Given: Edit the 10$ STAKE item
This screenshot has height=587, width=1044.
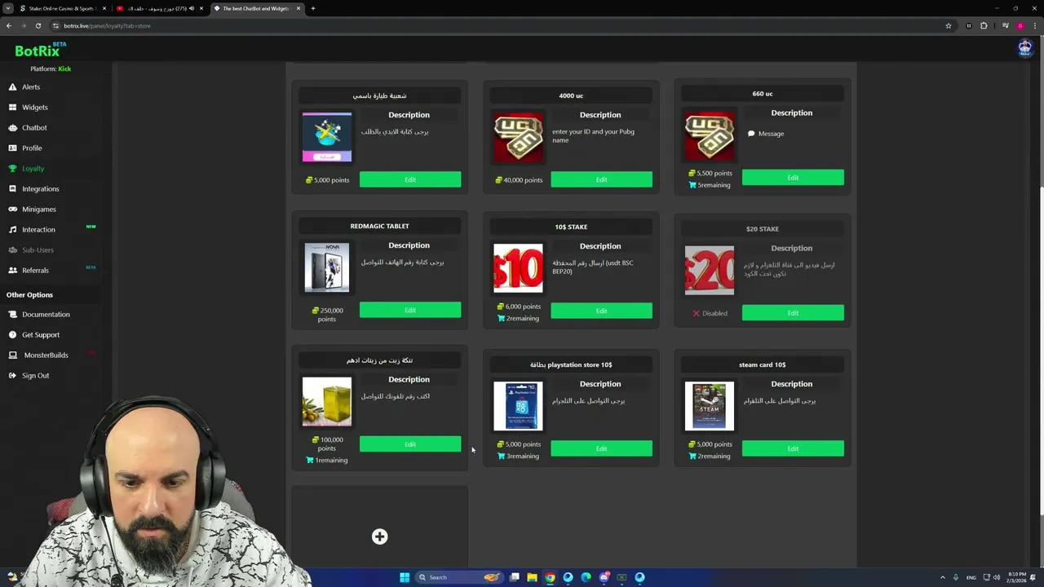Looking at the screenshot, I should (x=601, y=311).
